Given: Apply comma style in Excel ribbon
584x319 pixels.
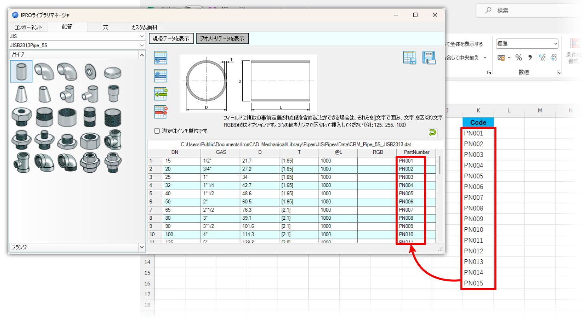Looking at the screenshot, I should [530, 58].
